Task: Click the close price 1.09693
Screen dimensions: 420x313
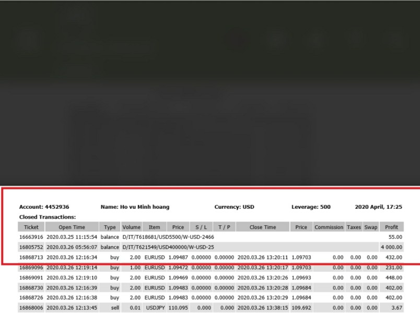Action: tap(301, 278)
